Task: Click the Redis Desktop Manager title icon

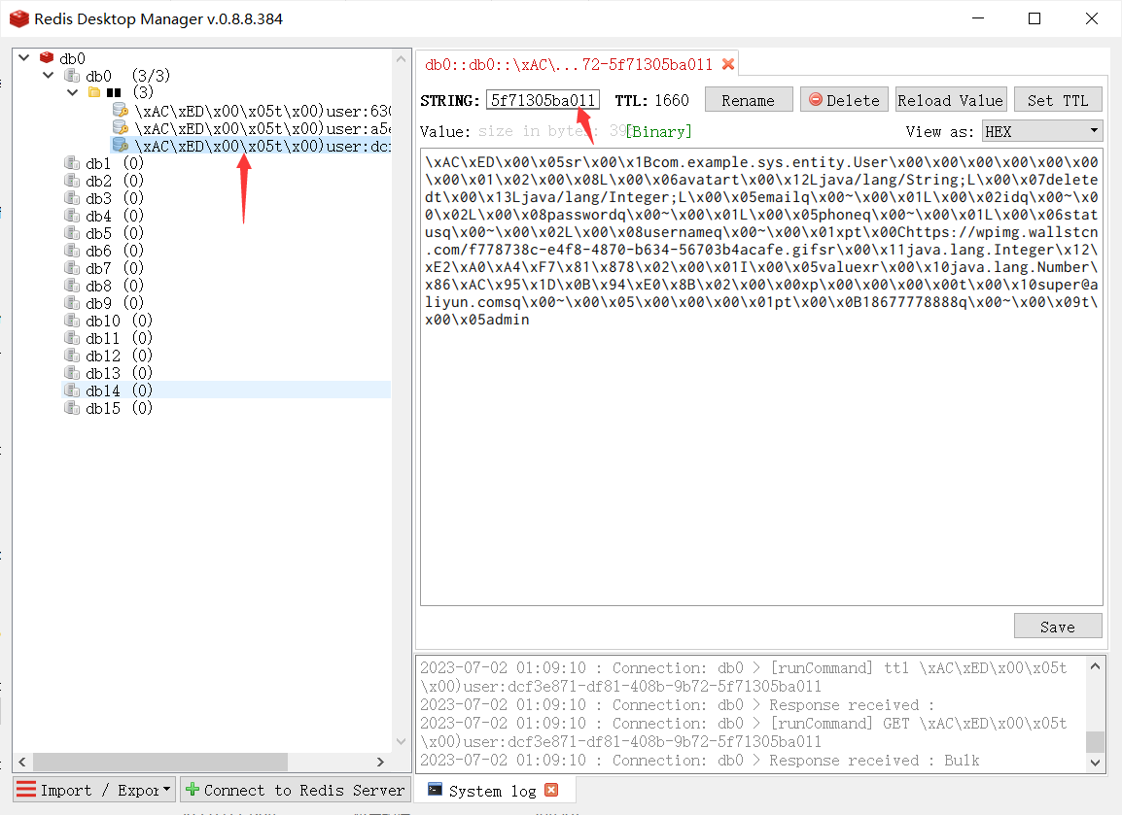Action: (19, 18)
